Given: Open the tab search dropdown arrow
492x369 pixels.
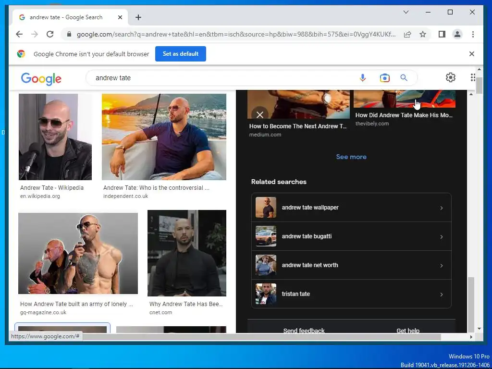Looking at the screenshot, I should [x=406, y=12].
